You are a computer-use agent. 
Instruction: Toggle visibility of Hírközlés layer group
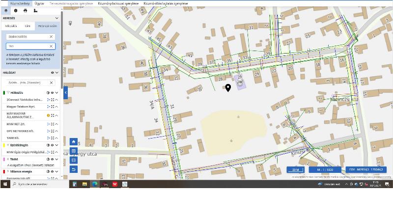pos(52,92)
